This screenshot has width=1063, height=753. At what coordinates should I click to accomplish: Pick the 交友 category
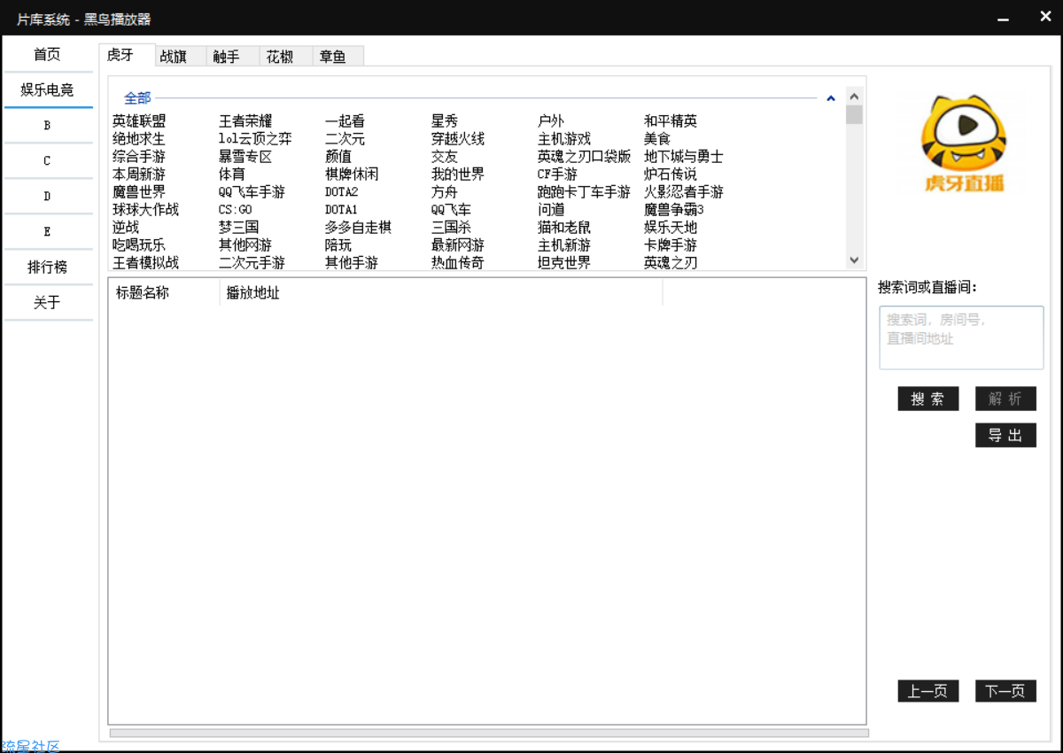(445, 157)
